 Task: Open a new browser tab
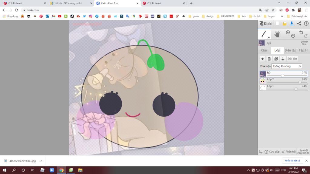click(191, 3)
